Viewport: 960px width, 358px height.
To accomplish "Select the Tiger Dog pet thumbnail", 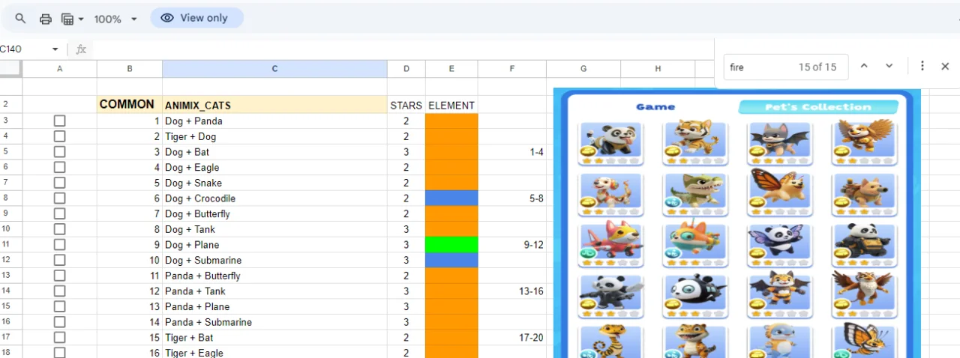I will tap(694, 142).
